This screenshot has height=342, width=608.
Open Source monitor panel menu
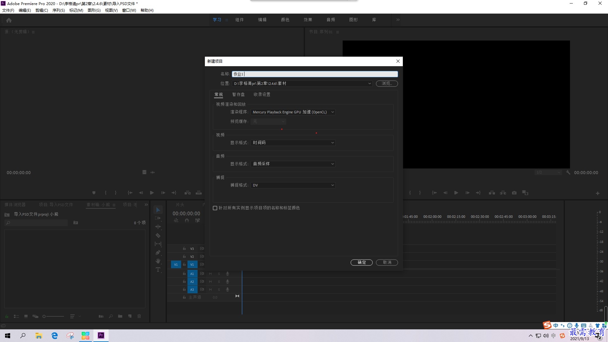click(x=33, y=32)
